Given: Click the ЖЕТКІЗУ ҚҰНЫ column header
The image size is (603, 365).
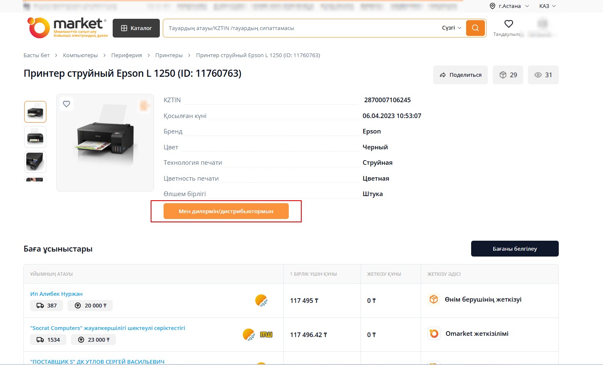Looking at the screenshot, I should [384, 274].
